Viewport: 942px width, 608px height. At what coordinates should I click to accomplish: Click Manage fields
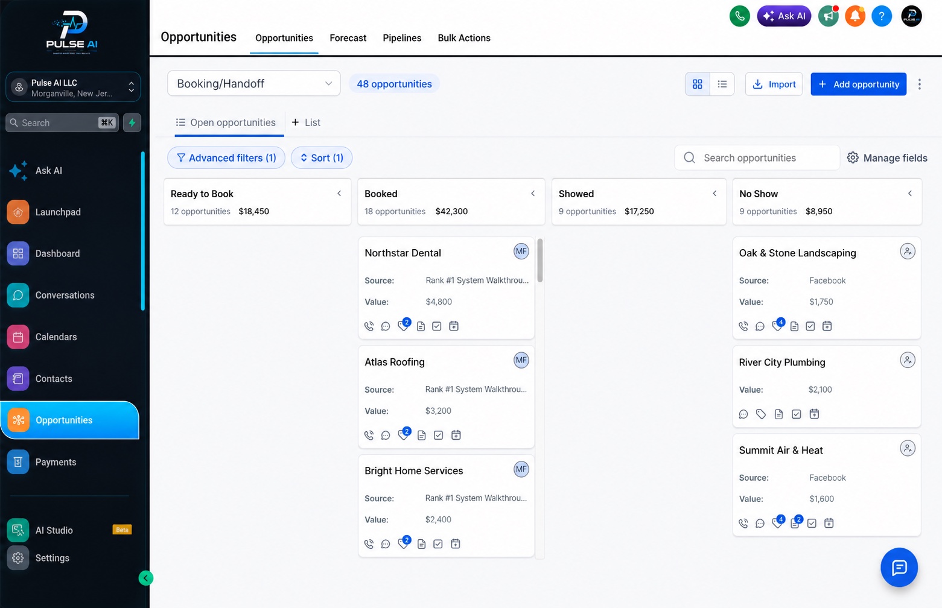point(887,158)
